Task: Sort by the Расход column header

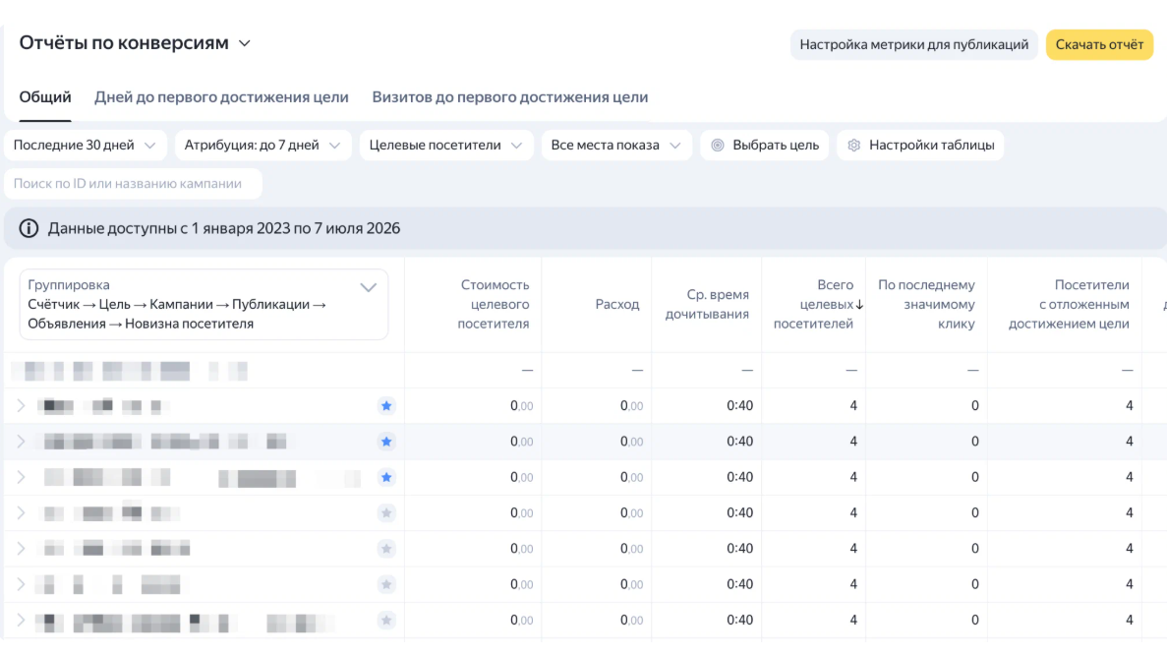Action: [x=617, y=305]
